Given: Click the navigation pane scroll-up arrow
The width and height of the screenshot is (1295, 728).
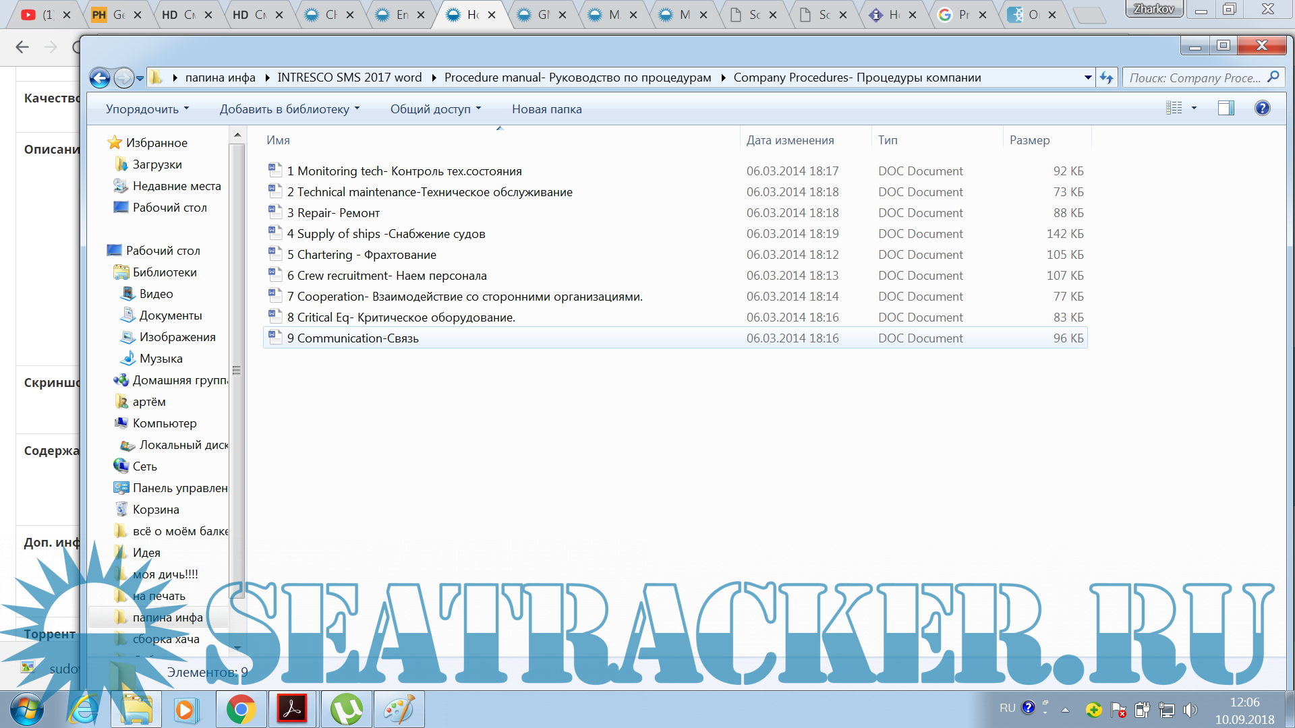Looking at the screenshot, I should [237, 135].
